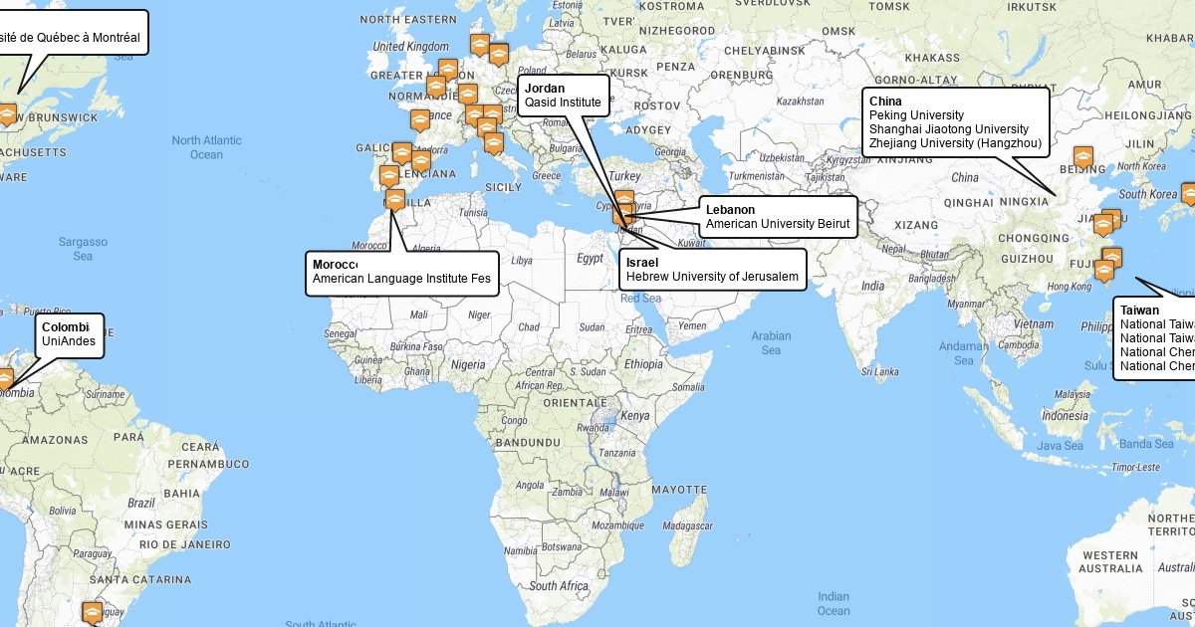Viewport: 1195px width, 627px height.
Task: Open the university marker near Montréal
Action: [x=7, y=114]
